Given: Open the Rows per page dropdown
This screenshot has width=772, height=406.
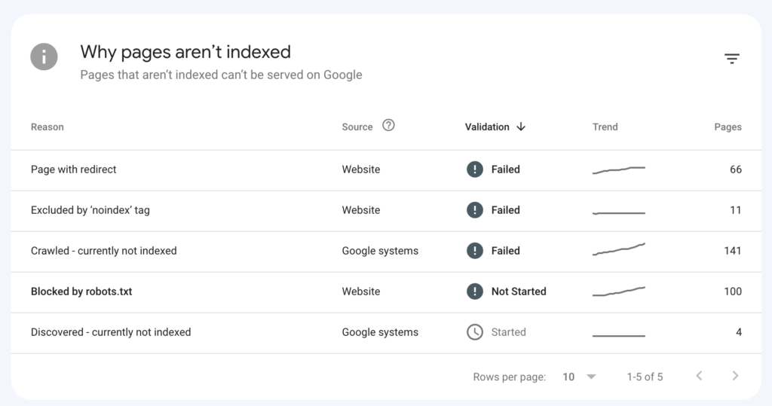Looking at the screenshot, I should (x=579, y=377).
